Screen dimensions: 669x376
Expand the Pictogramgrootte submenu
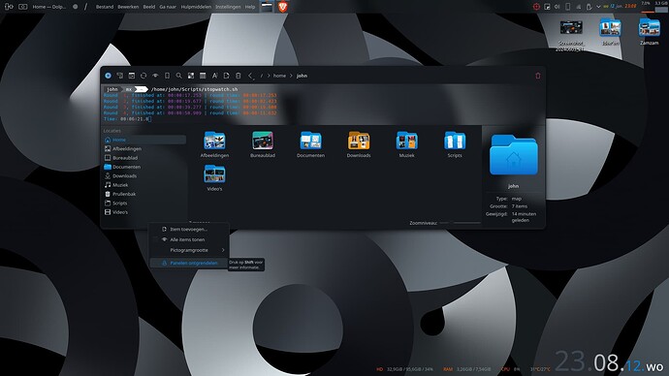[x=189, y=250]
